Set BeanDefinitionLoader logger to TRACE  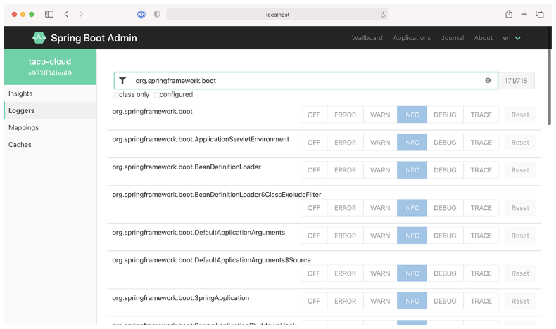click(x=481, y=170)
